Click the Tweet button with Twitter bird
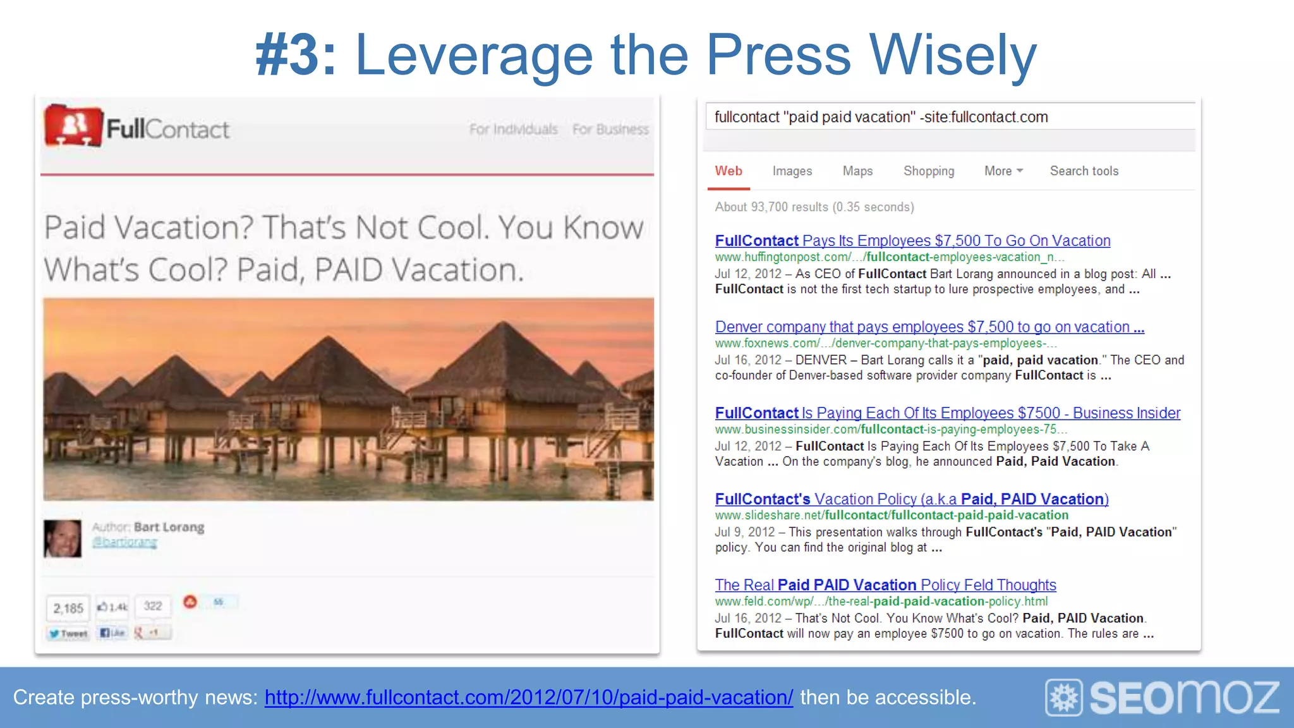 click(68, 633)
